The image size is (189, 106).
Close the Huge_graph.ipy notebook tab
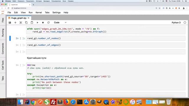click(28, 18)
